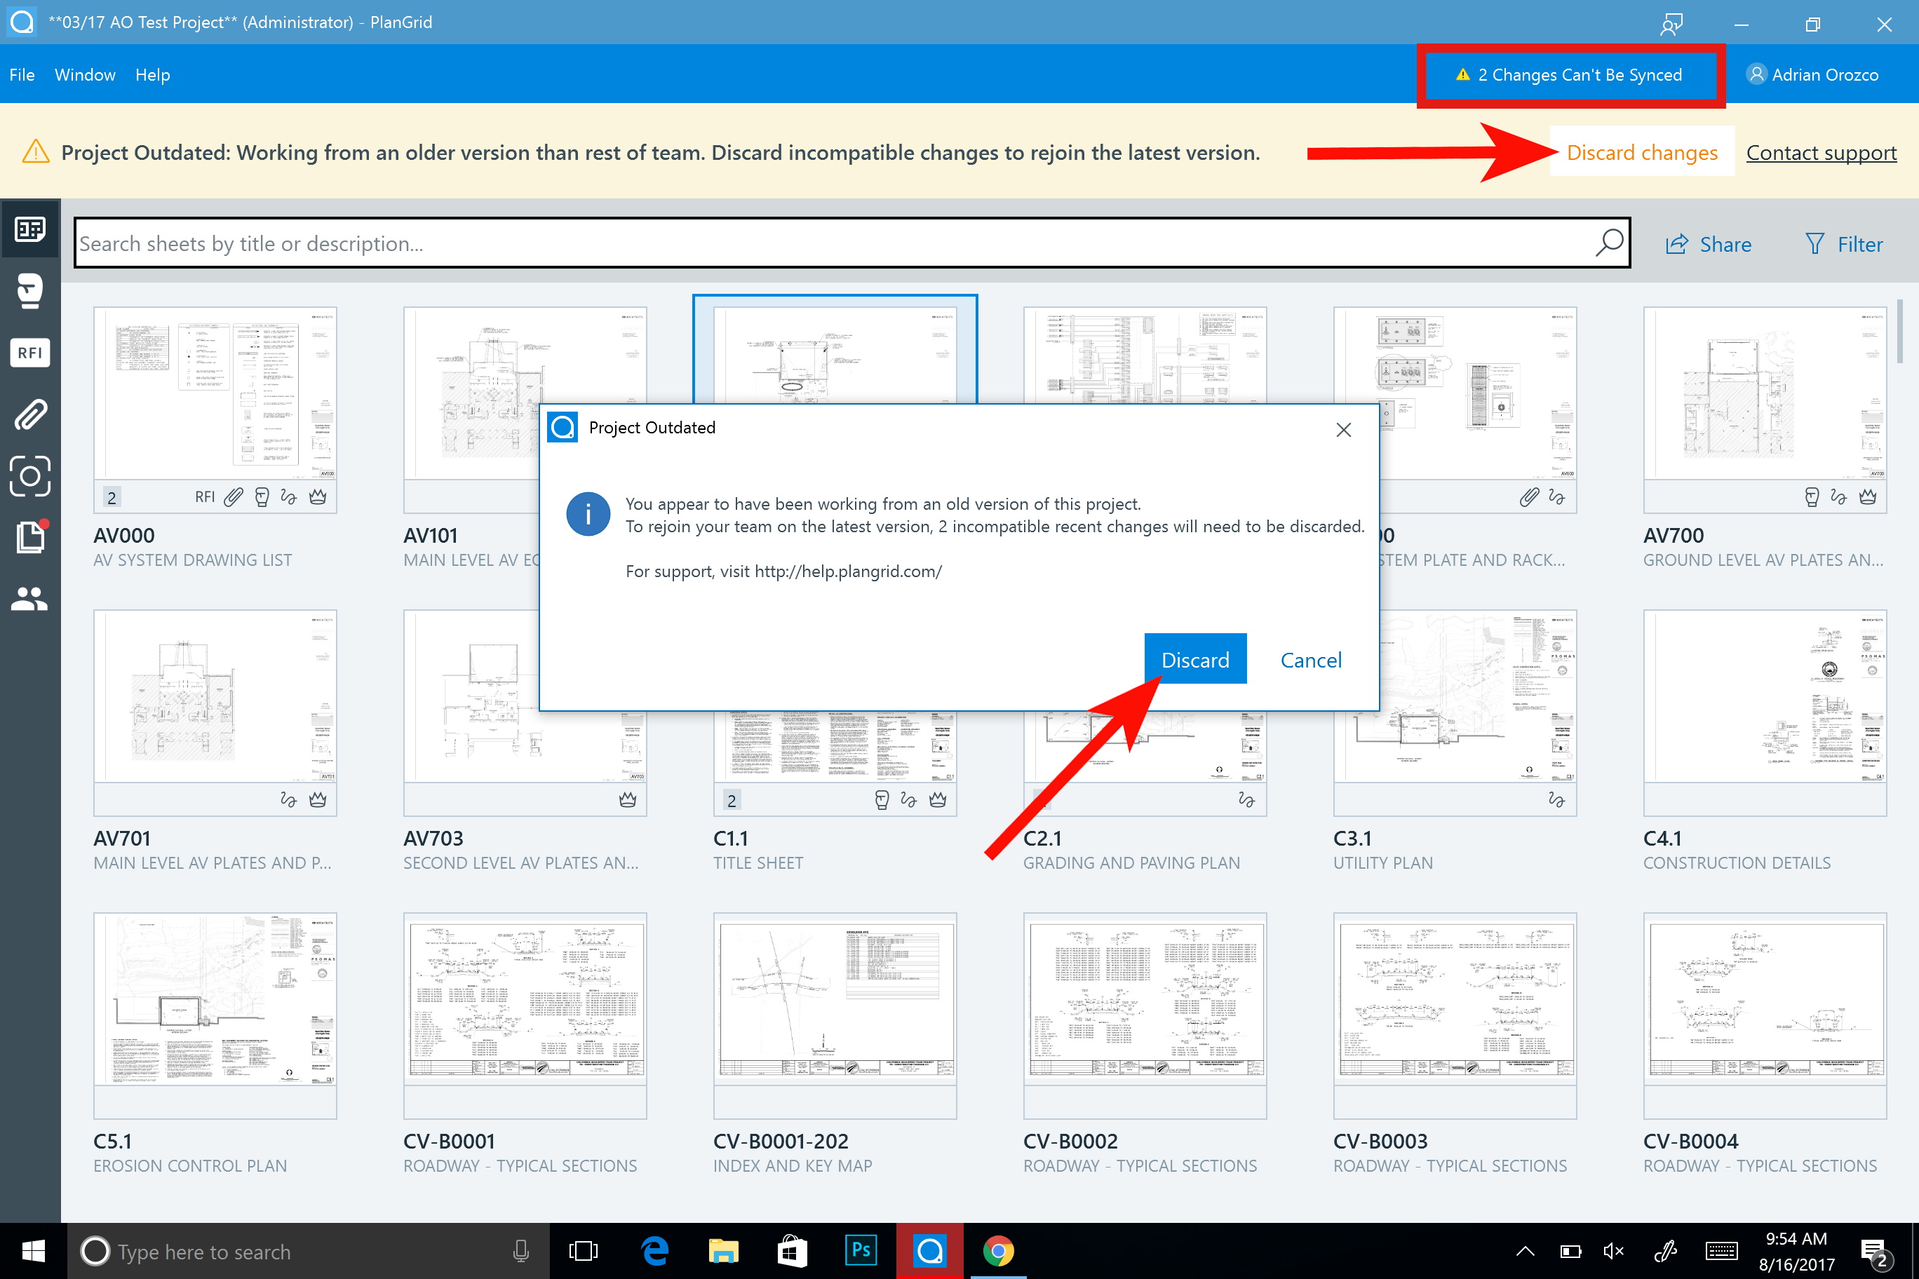Open the Issues hard-hat sidebar icon
The width and height of the screenshot is (1919, 1279).
tap(30, 290)
